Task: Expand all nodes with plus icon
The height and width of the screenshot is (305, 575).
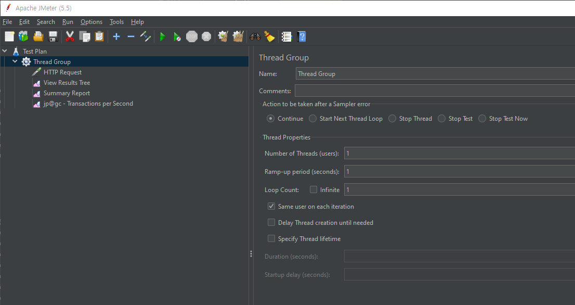Action: click(x=116, y=36)
